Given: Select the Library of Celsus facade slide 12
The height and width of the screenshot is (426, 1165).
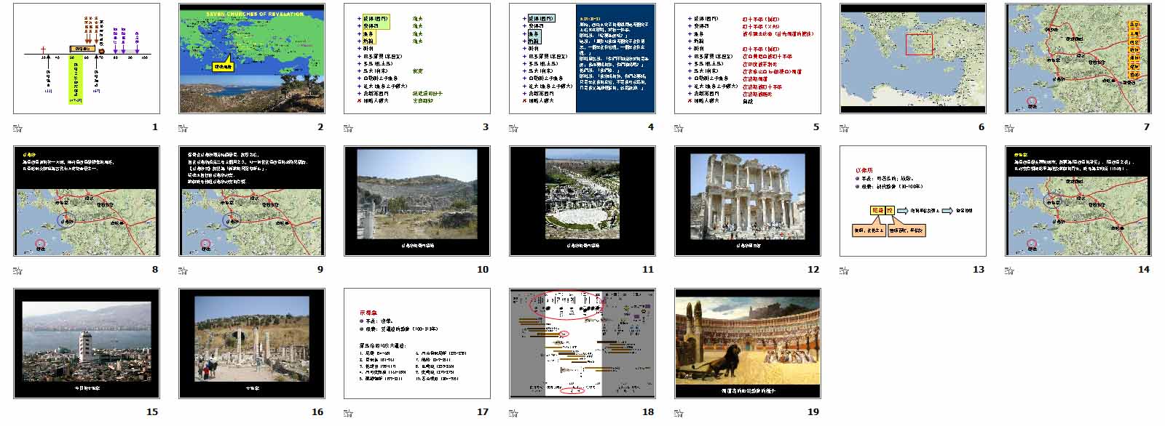Looking at the screenshot, I should (x=748, y=201).
